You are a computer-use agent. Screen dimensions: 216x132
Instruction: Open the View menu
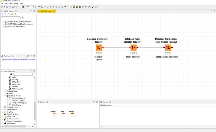pos(11,3)
